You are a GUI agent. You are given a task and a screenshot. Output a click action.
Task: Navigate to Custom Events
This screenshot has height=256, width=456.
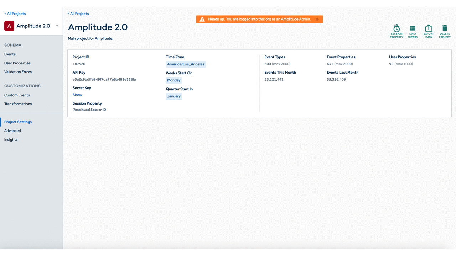click(x=17, y=95)
